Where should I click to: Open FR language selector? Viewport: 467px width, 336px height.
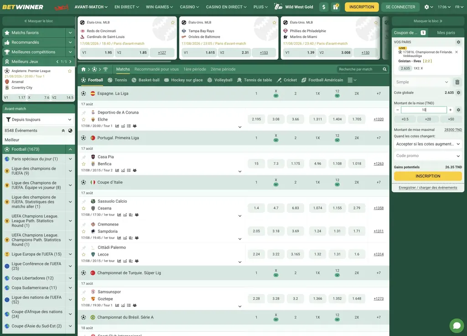(459, 7)
